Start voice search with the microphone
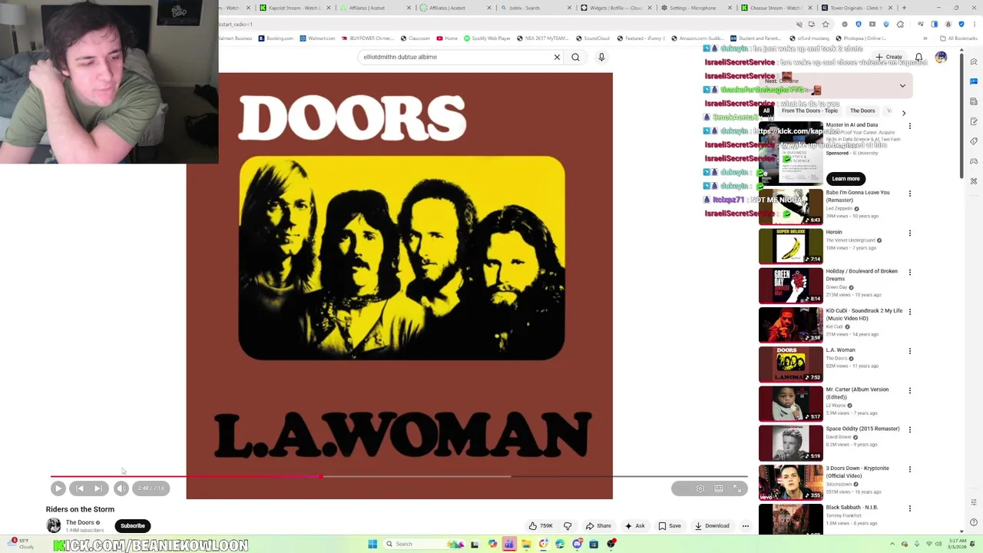 pyautogui.click(x=601, y=57)
